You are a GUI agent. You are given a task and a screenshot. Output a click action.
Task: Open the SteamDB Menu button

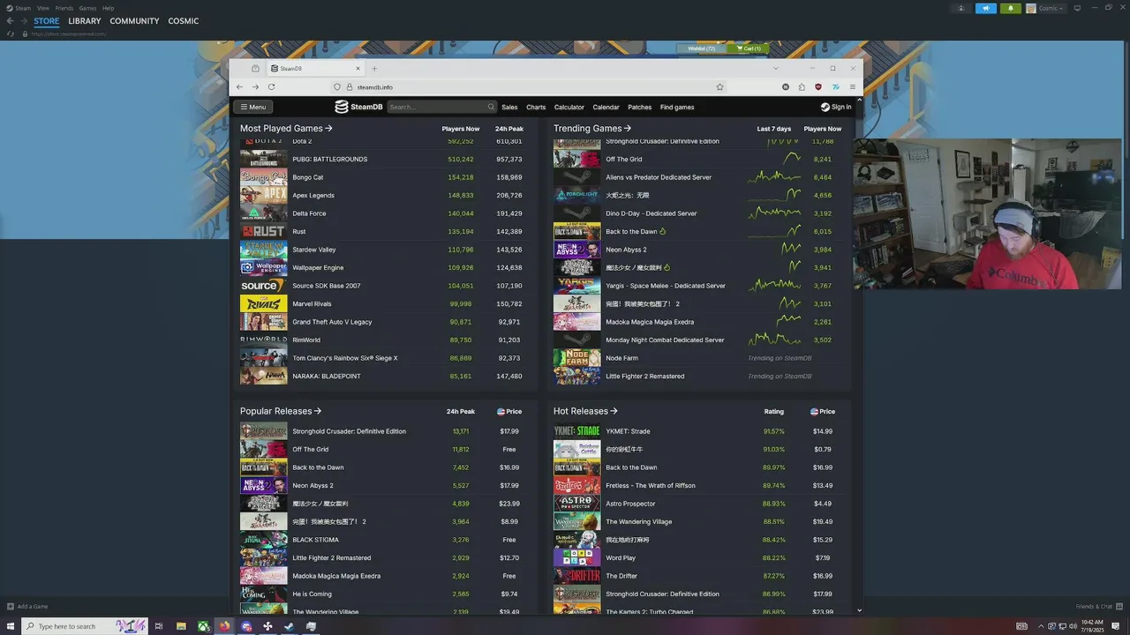[x=253, y=107]
